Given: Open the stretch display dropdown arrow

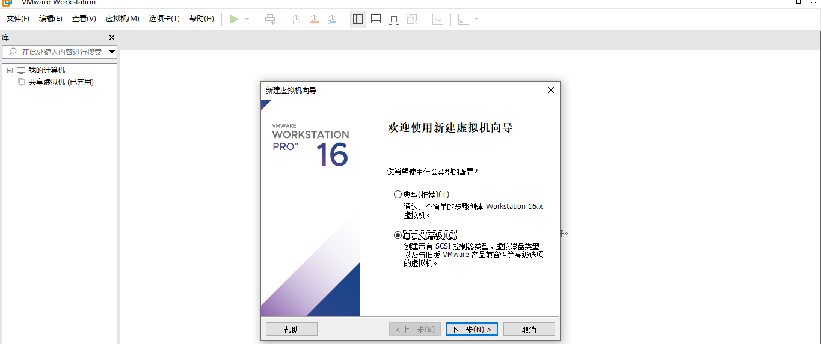Looking at the screenshot, I should click(476, 19).
